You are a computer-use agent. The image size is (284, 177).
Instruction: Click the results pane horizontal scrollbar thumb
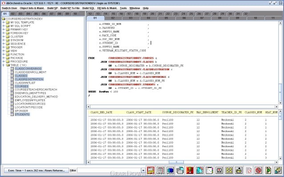(176, 162)
